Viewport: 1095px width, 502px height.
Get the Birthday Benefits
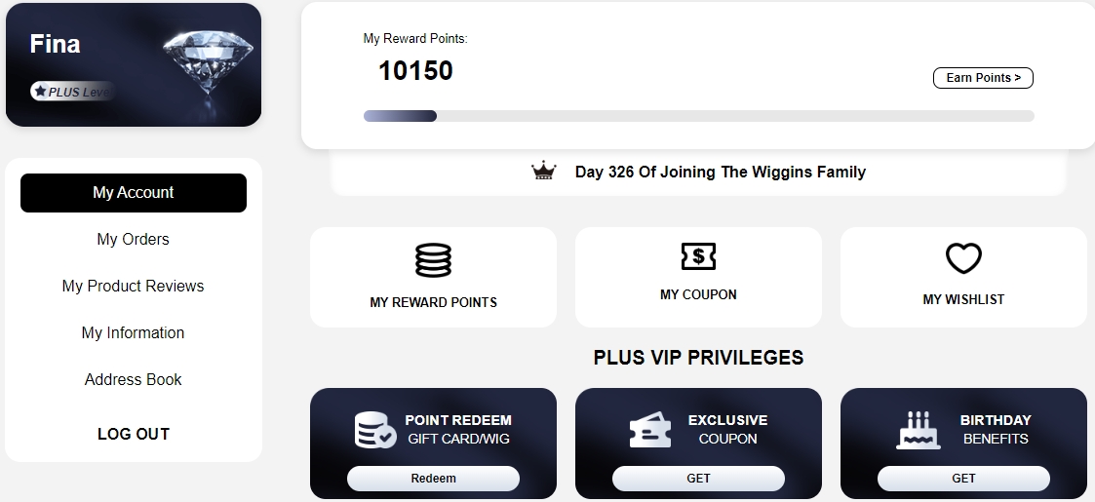[x=963, y=479]
